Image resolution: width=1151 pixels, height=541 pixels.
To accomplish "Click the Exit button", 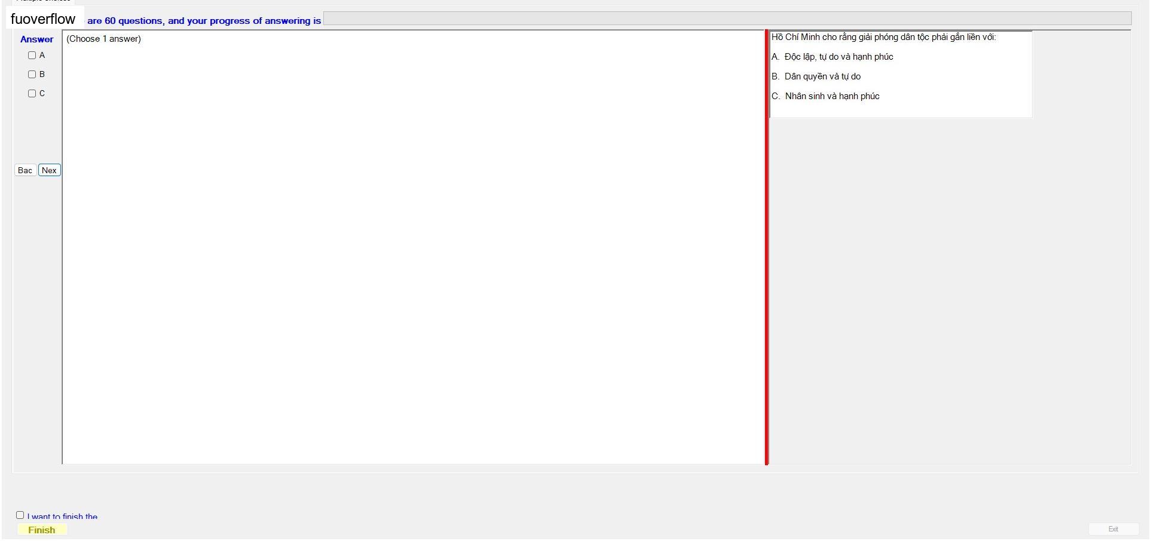I will (x=1113, y=530).
